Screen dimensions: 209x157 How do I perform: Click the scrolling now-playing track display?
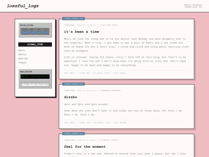click(35, 76)
